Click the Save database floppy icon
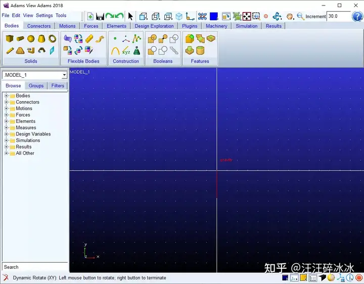 pyautogui.click(x=100, y=17)
